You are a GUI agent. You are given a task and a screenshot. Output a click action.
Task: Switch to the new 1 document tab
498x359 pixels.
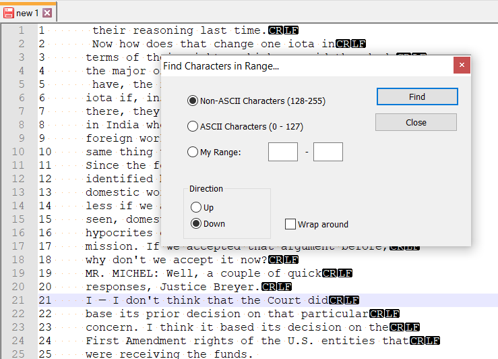[28, 13]
